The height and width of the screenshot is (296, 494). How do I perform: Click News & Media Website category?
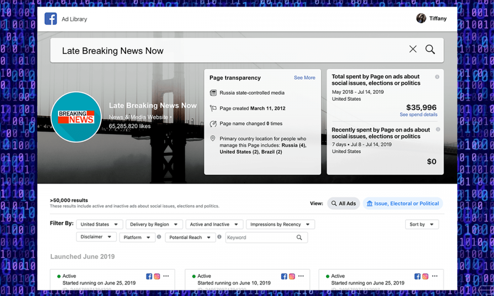click(x=139, y=117)
